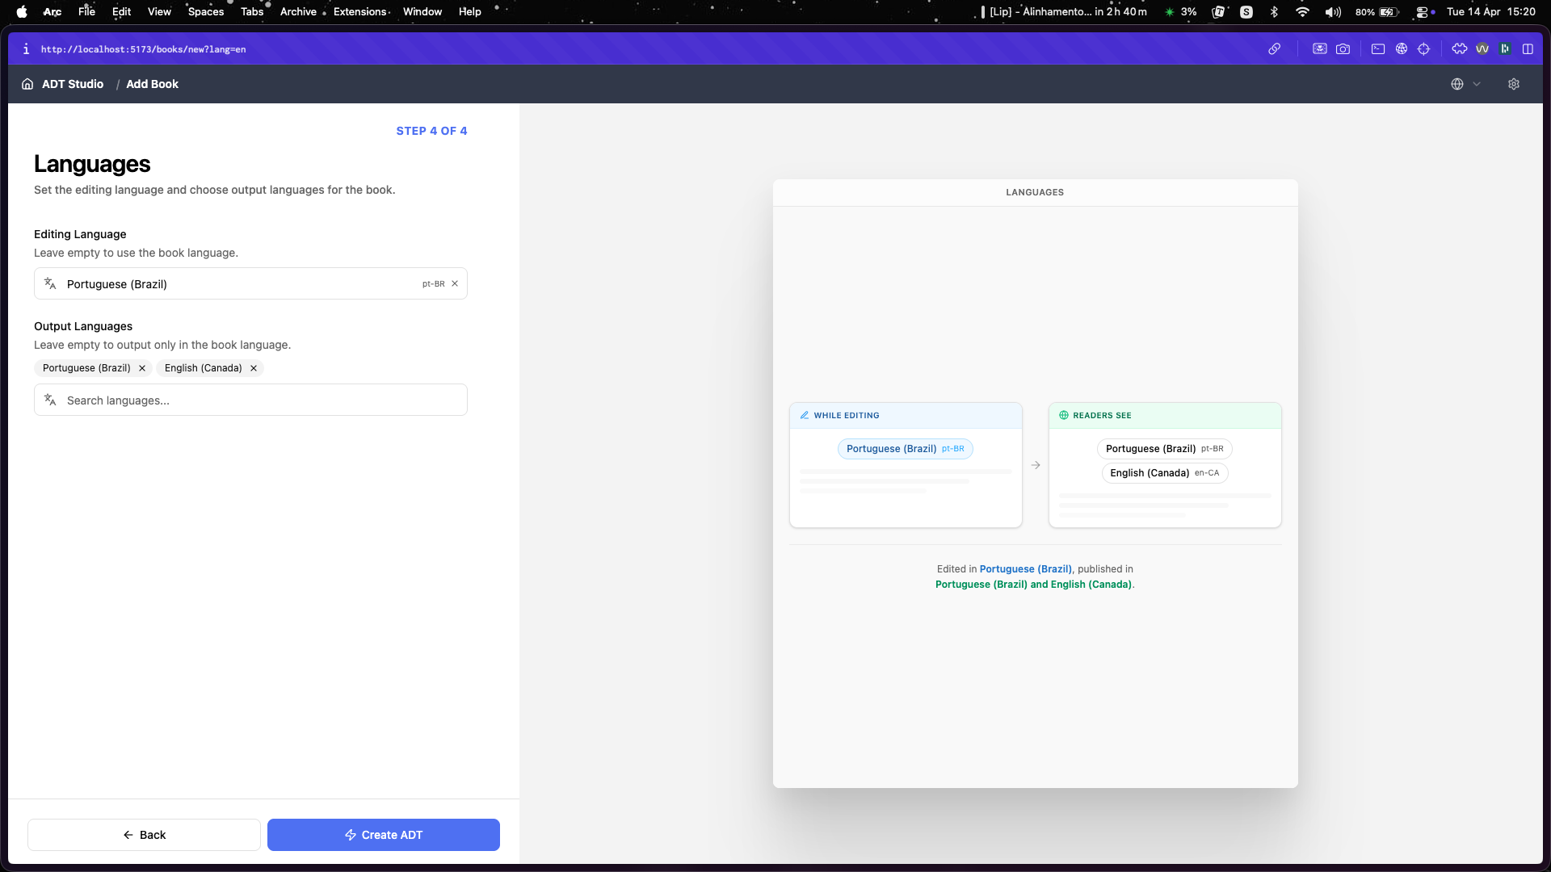Click the Readers See panel header
This screenshot has height=872, width=1551.
tap(1165, 415)
